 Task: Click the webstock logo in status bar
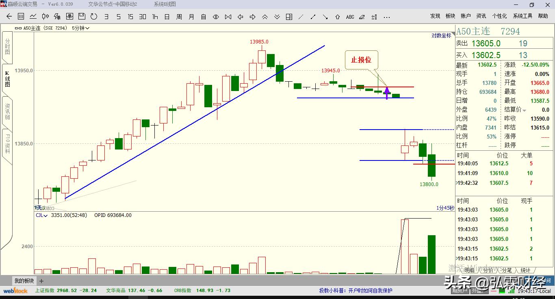point(15,290)
